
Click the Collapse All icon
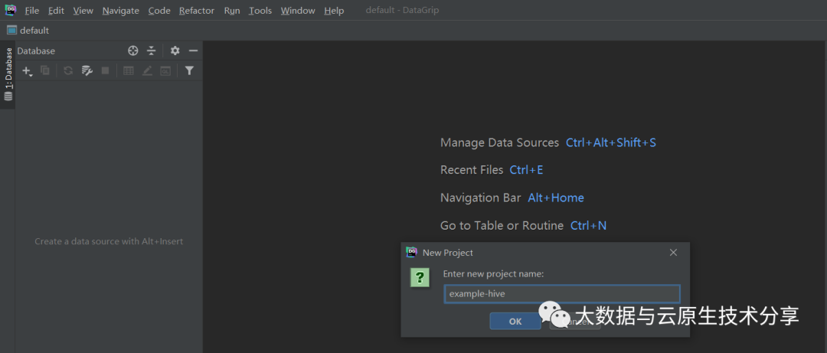point(152,51)
